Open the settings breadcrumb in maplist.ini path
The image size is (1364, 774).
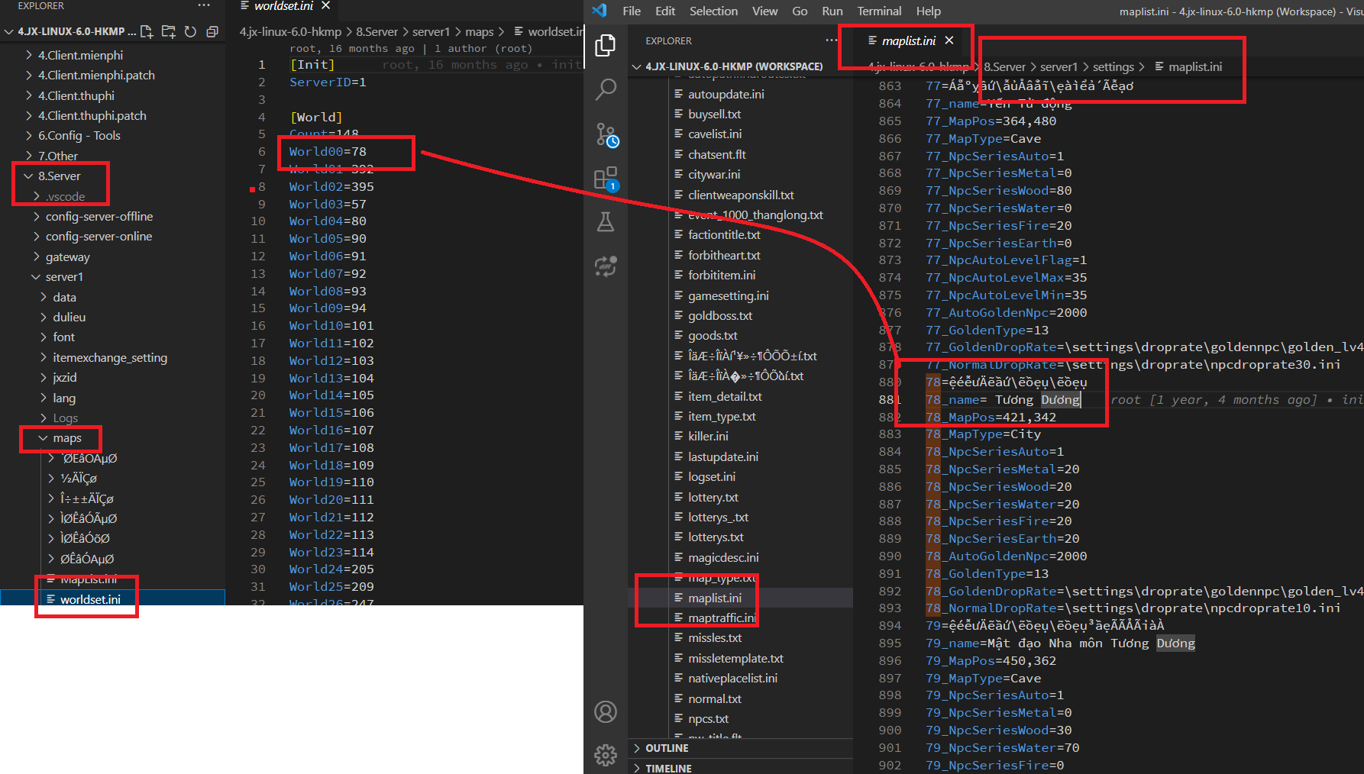pos(1114,66)
